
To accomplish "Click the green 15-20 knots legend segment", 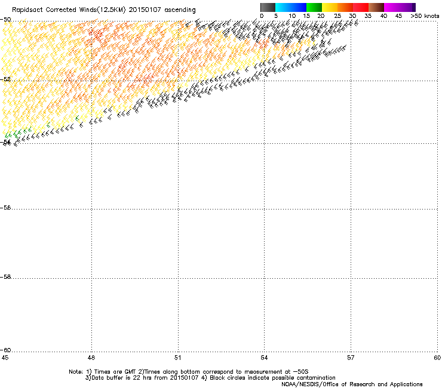I will click(314, 7).
